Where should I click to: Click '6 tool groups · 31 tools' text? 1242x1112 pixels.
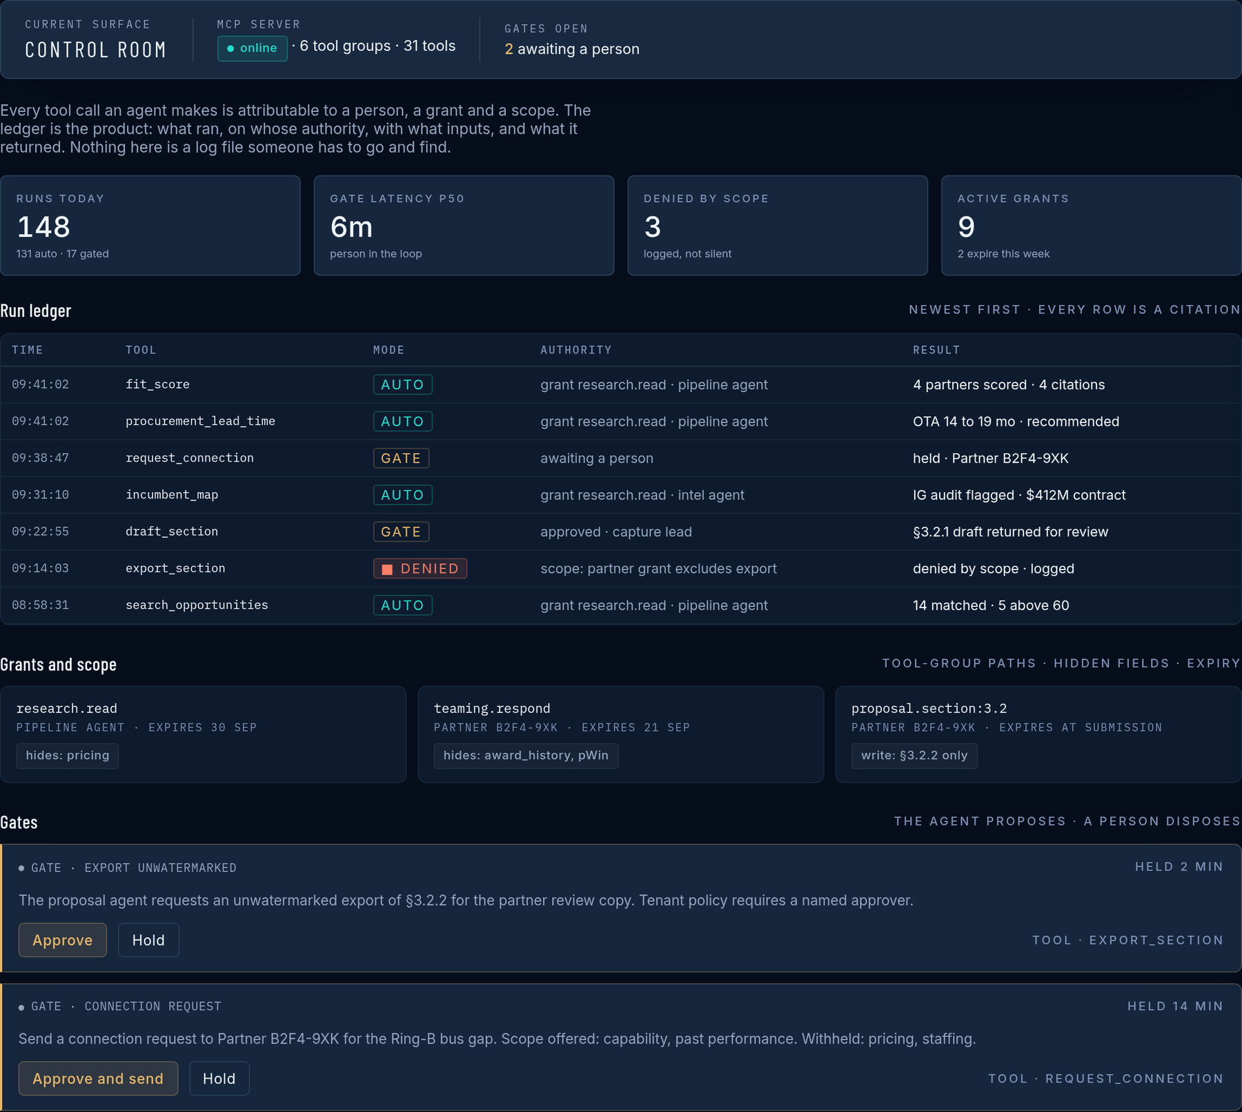[377, 46]
